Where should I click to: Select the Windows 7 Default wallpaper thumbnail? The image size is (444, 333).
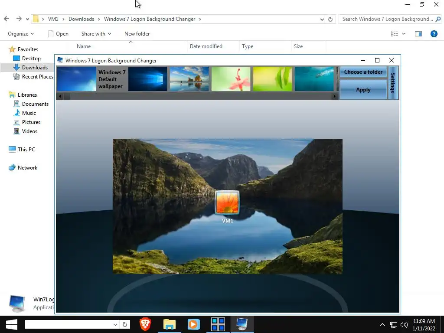click(77, 79)
